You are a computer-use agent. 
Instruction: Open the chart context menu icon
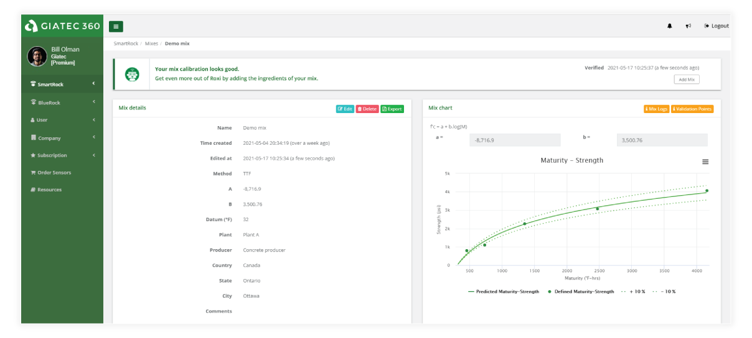705,162
